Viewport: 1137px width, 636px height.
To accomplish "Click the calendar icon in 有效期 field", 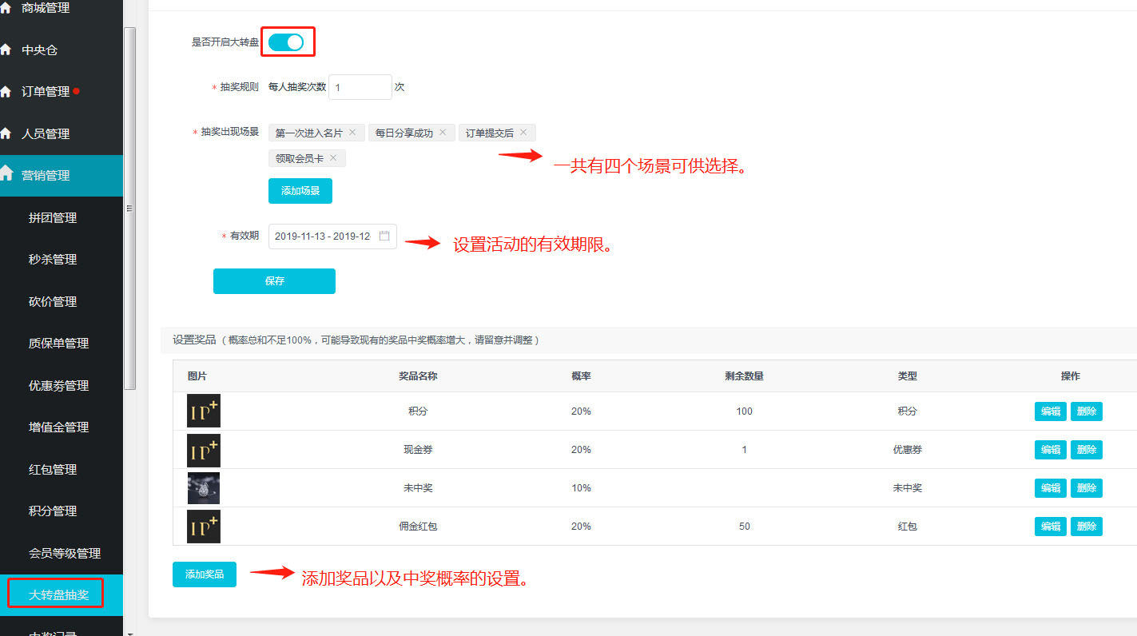I will pos(384,237).
